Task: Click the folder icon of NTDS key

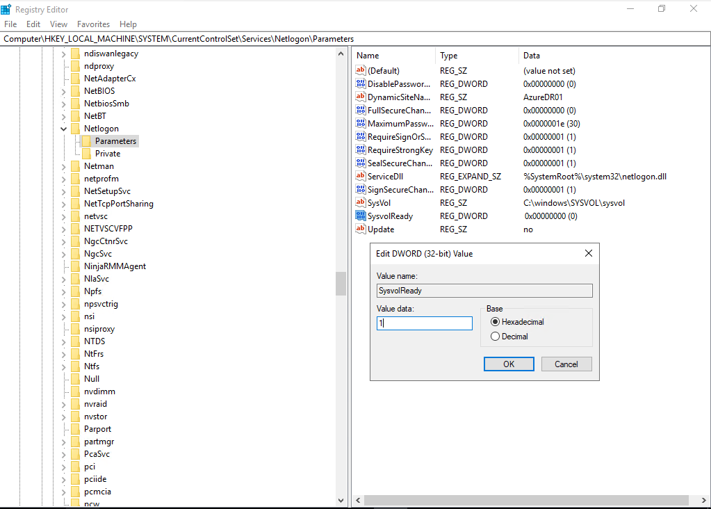Action: [75, 341]
